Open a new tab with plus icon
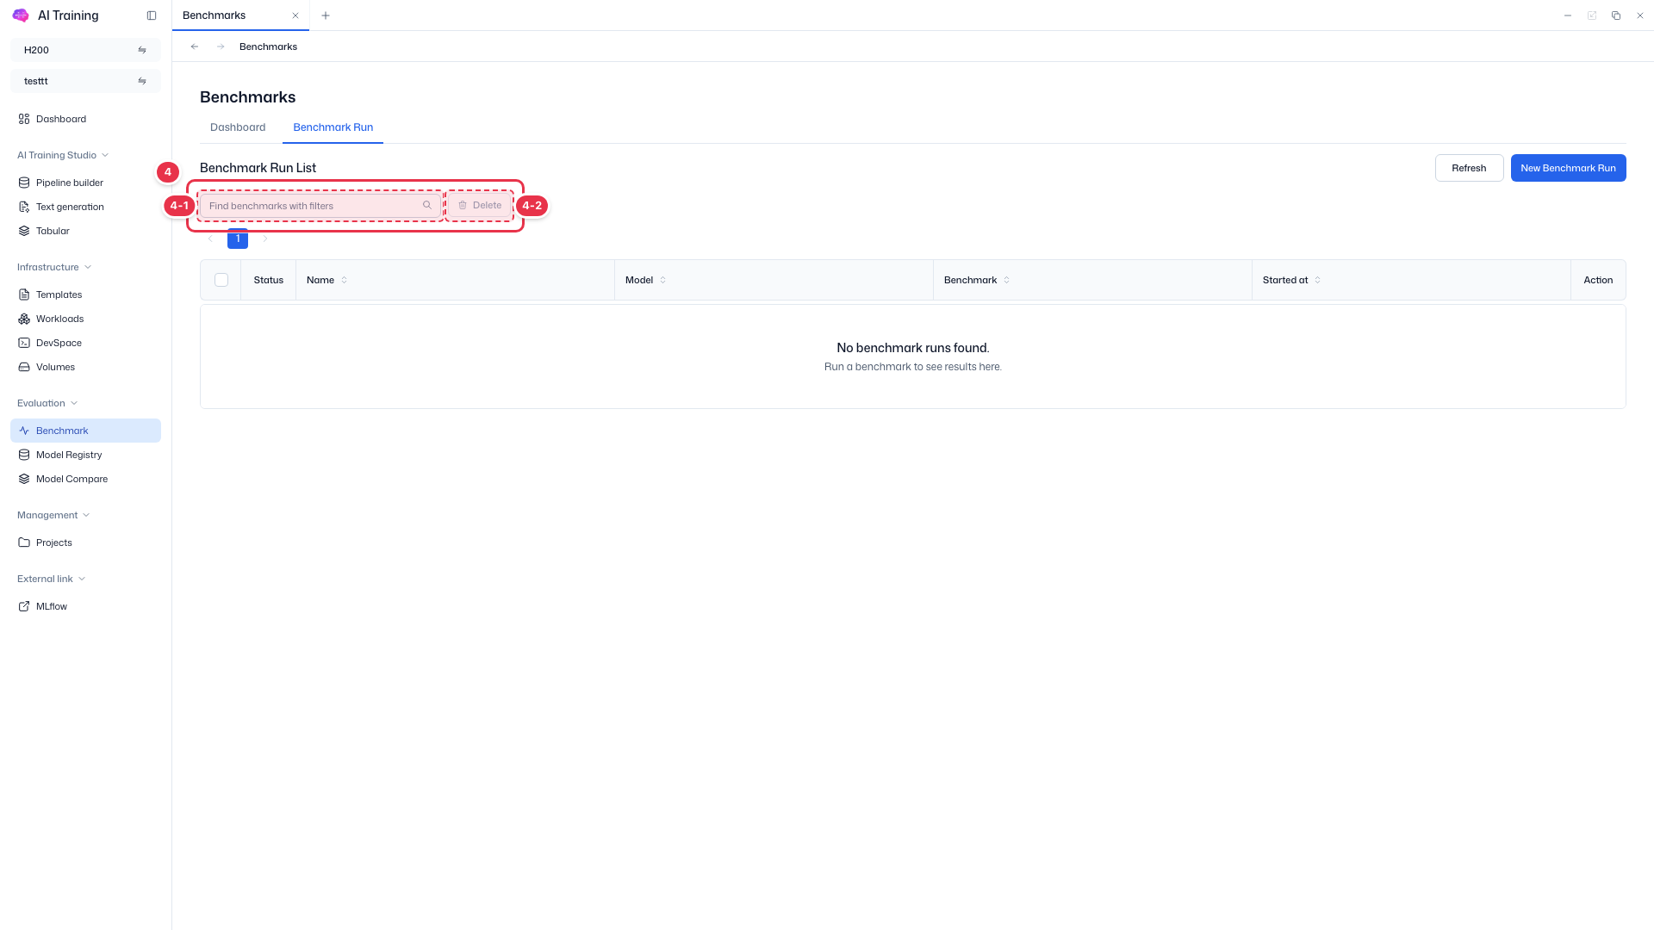1654x930 pixels. pyautogui.click(x=326, y=15)
